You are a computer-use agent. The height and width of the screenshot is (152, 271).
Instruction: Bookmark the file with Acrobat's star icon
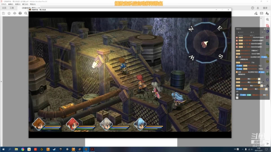[9, 13]
